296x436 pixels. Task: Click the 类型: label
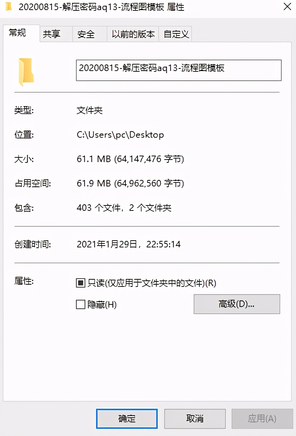click(24, 110)
